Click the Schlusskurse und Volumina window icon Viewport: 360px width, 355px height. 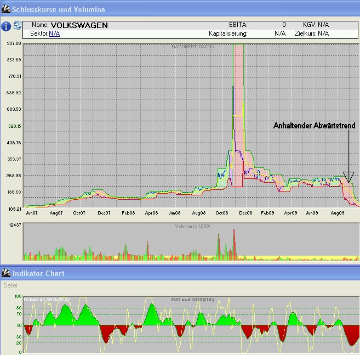[x=6, y=9]
